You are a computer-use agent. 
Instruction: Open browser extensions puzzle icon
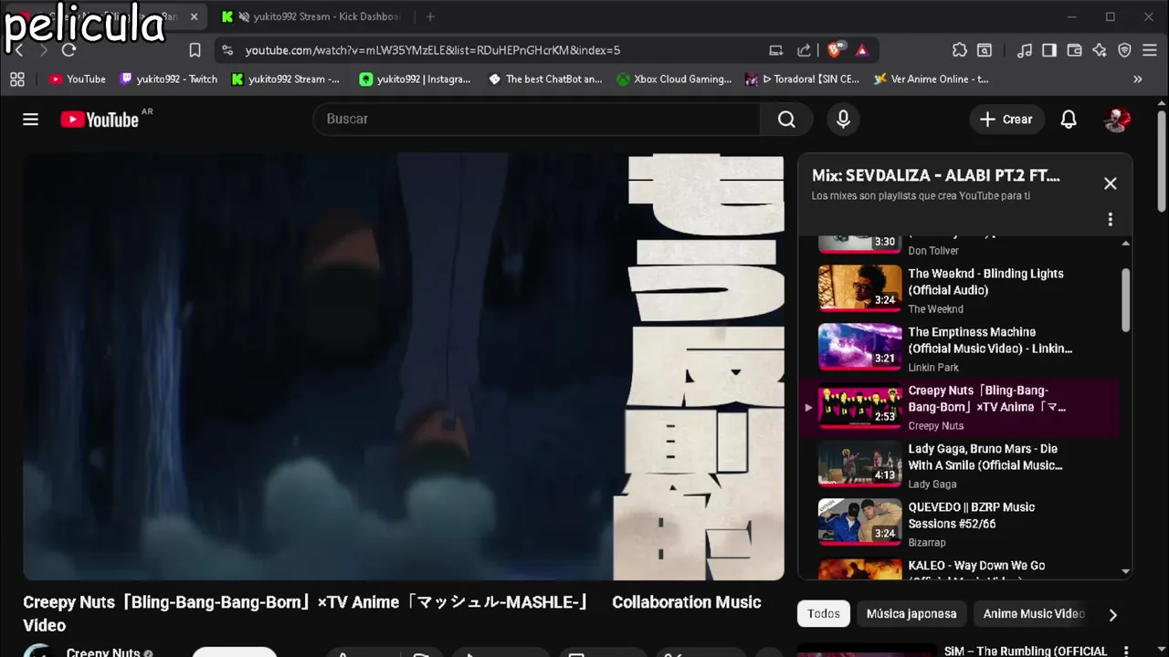(x=959, y=50)
